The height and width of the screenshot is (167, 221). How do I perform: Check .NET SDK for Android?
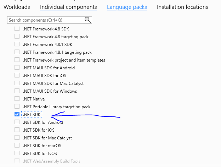(x=17, y=122)
